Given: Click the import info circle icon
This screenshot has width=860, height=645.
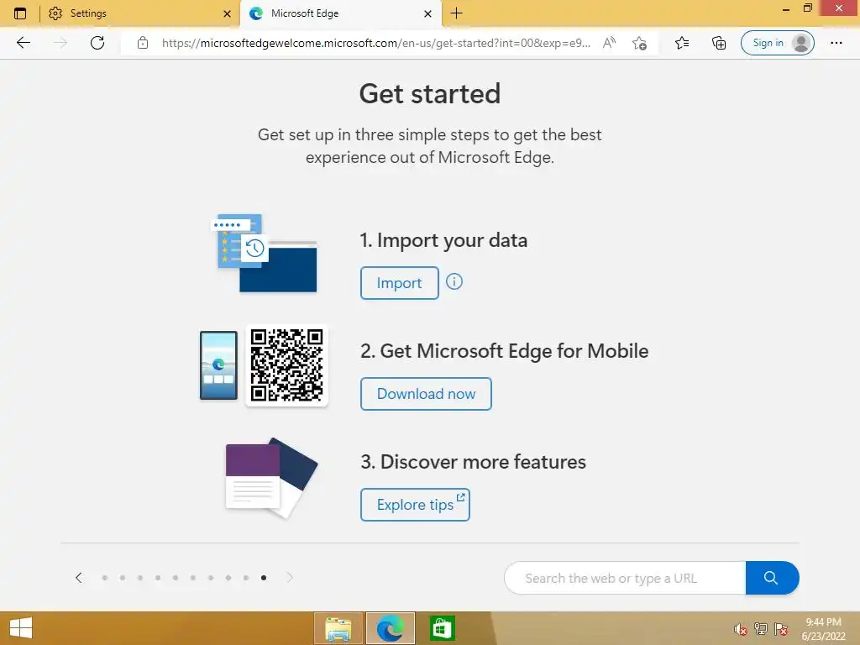Looking at the screenshot, I should pos(454,282).
